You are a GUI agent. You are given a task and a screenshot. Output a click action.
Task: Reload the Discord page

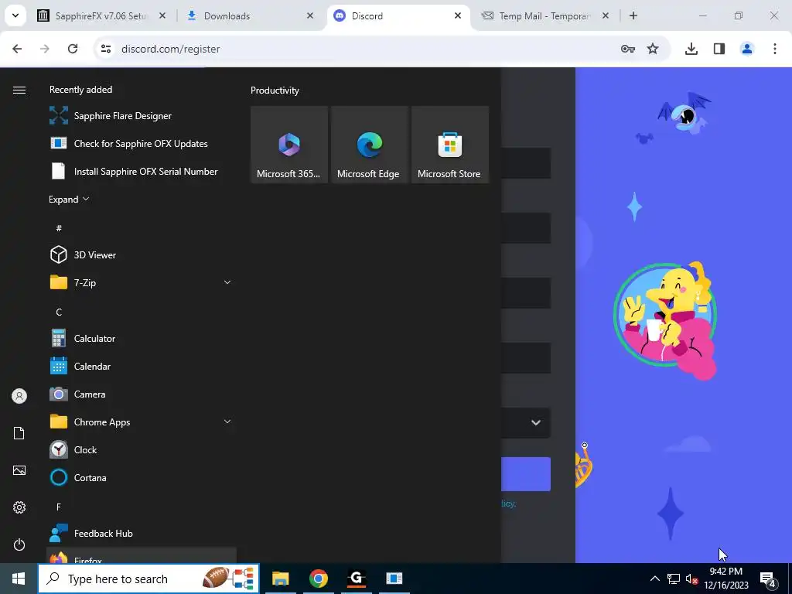[x=73, y=49]
